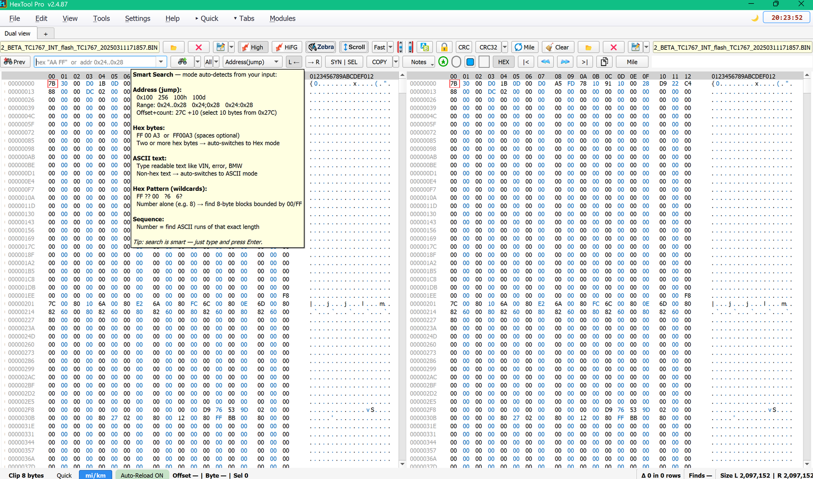Calculate CRC checksum

point(464,47)
